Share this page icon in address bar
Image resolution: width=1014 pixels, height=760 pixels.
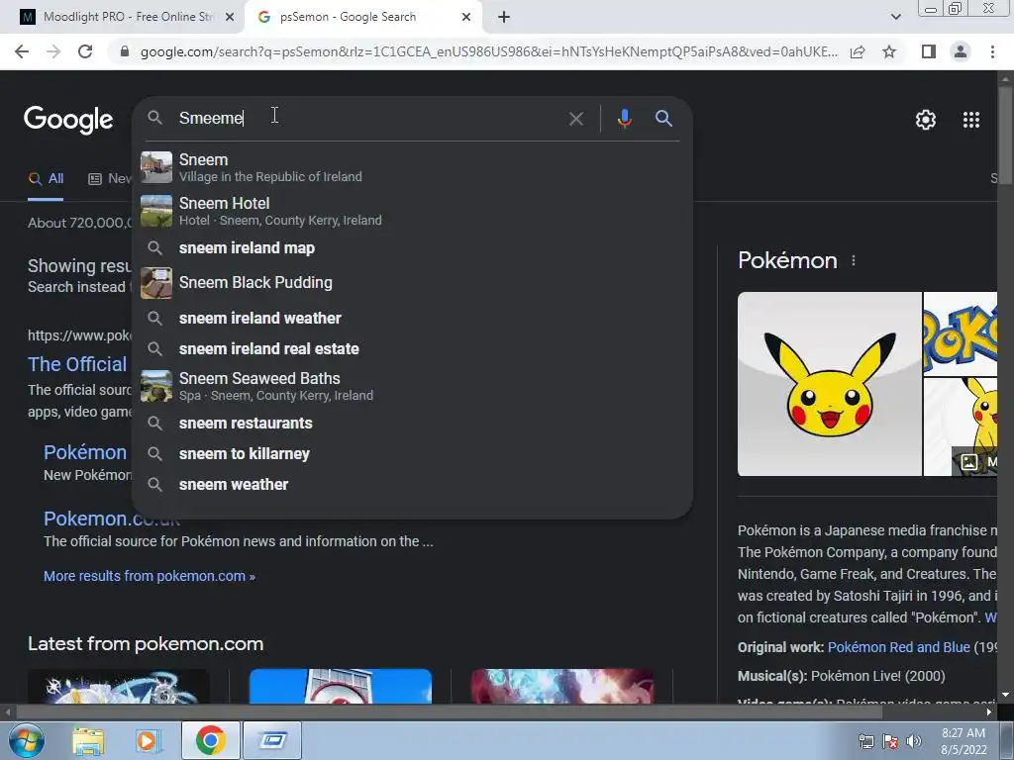click(x=858, y=51)
